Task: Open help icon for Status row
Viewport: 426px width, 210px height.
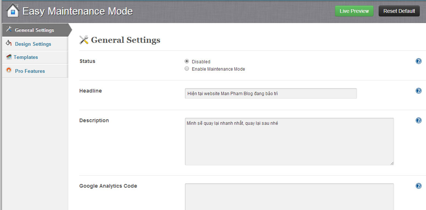Action: (x=419, y=61)
